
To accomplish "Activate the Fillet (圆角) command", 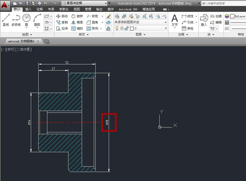I will (92, 22).
